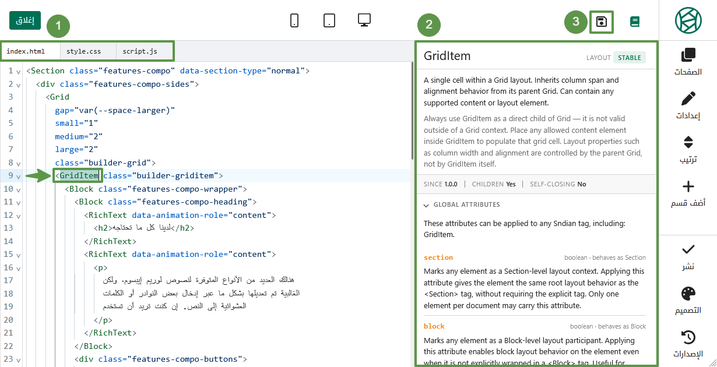Viewport: 717px width, 367px height.
Task: Click the orange block attribute name
Action: 434,326
